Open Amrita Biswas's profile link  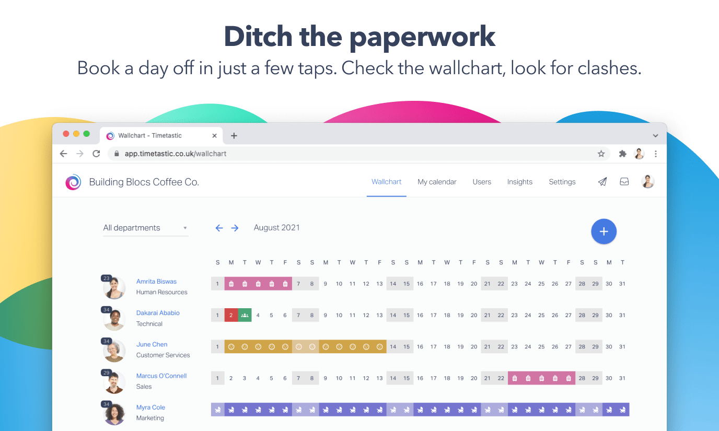pos(156,281)
